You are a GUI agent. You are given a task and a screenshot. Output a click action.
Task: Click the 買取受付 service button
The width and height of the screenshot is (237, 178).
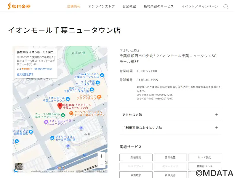[170, 175]
